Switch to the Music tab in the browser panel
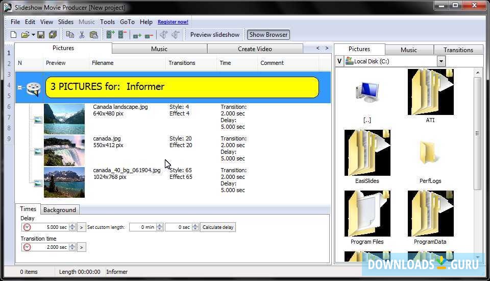The image size is (490, 281). 409,50
